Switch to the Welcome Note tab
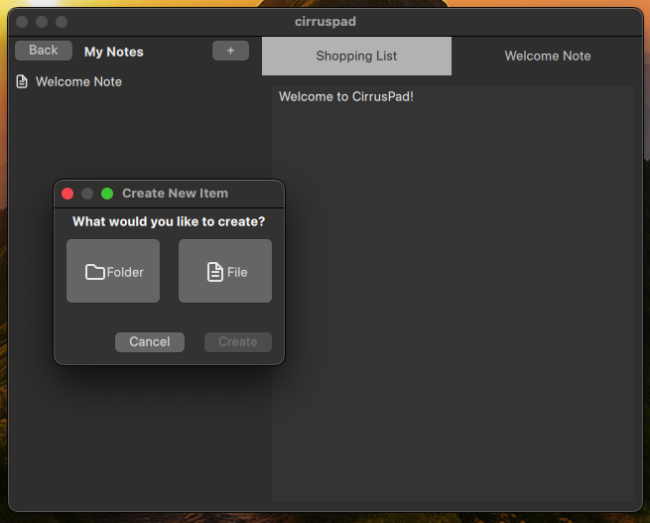This screenshot has height=523, width=650. click(548, 56)
